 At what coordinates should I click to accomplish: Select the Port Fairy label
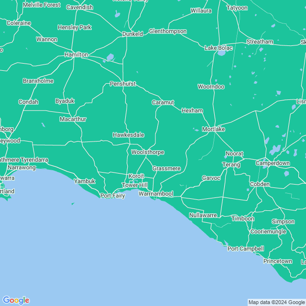[113, 196]
